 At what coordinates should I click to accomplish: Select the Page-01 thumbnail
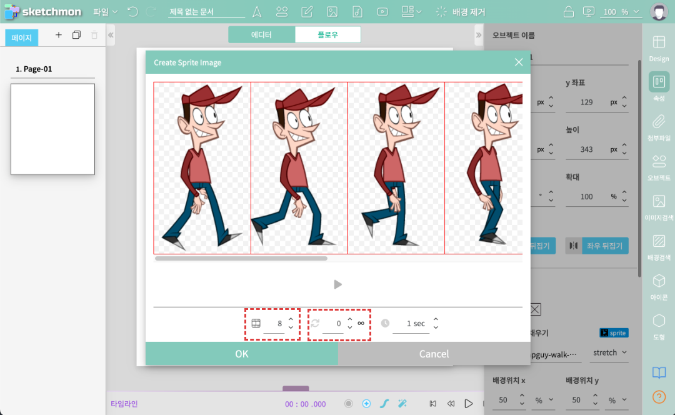[52, 129]
